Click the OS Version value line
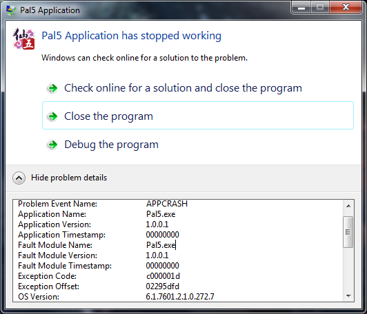Screen dimensions: 367x314 [x=180, y=297]
